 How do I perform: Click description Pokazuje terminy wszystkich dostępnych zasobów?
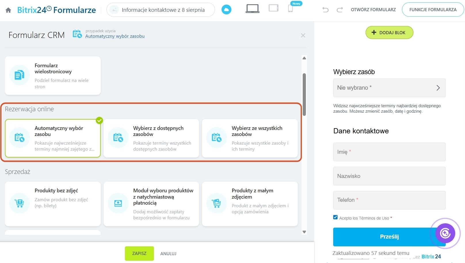[x=162, y=146]
